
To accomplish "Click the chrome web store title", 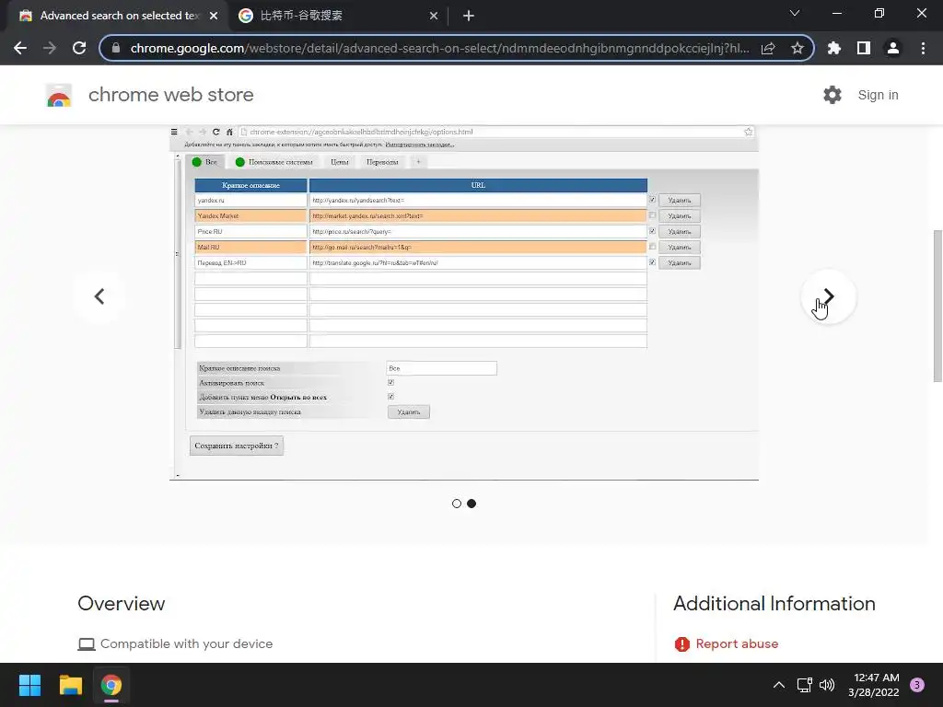I will click(x=170, y=95).
